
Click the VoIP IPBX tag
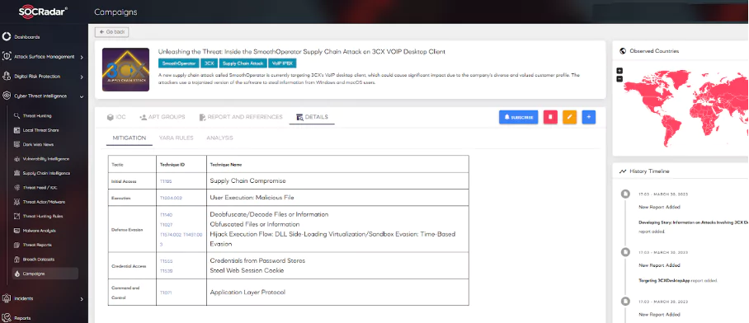click(282, 63)
